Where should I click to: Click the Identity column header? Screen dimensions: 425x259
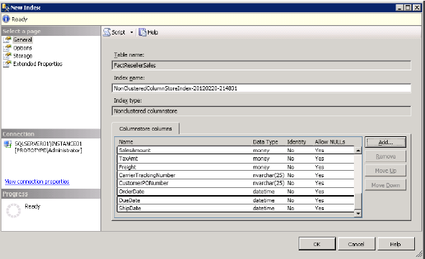click(x=296, y=141)
